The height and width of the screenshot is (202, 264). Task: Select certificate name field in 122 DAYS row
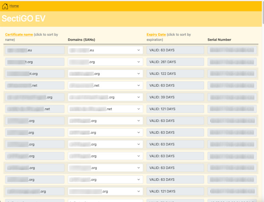[35, 74]
